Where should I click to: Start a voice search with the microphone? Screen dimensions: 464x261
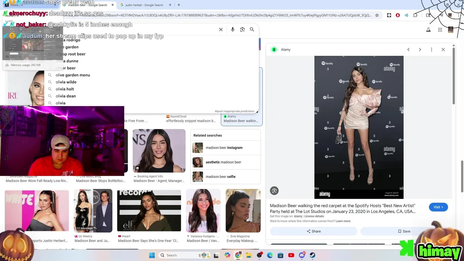[233, 30]
